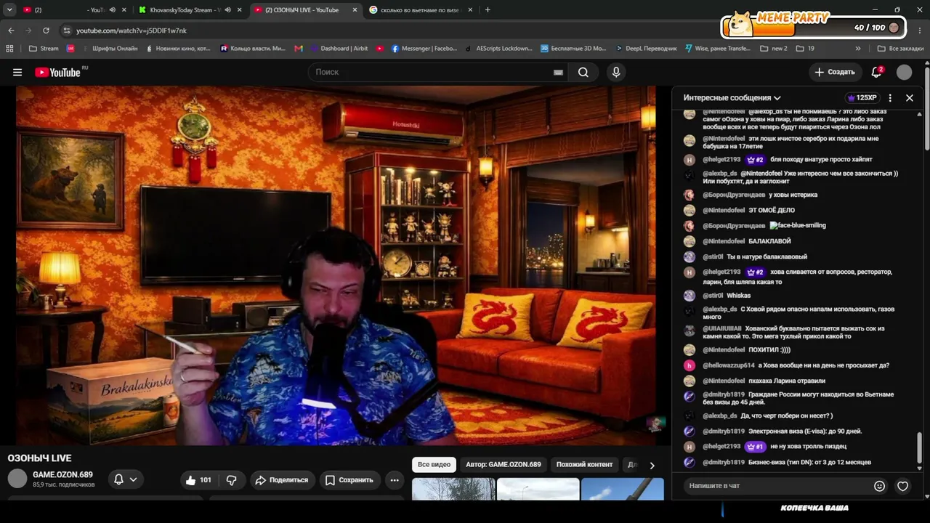Open the Stream bookmarks folder
This screenshot has height=523, width=930.
[43, 49]
